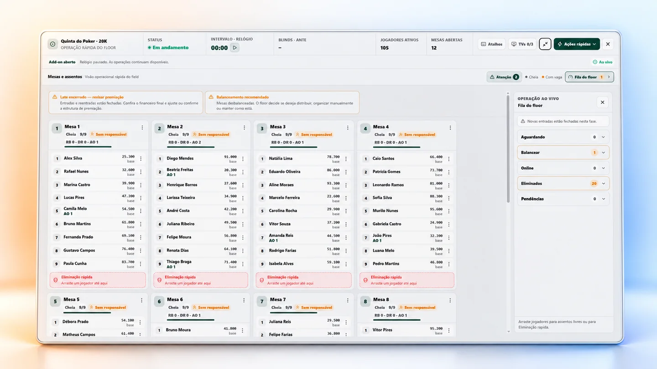Expand the Eliminados section
This screenshot has width=657, height=369.
[563, 184]
